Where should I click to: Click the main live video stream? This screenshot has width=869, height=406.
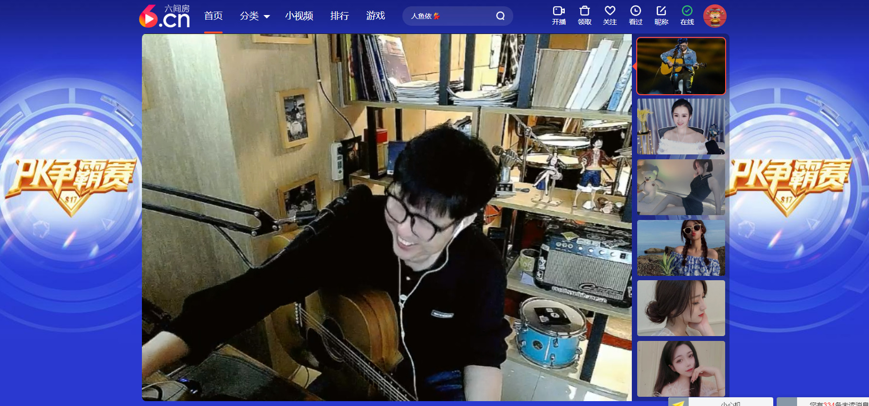point(387,217)
